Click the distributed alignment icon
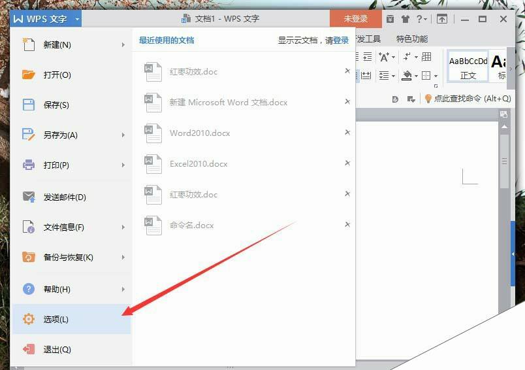 (366, 75)
